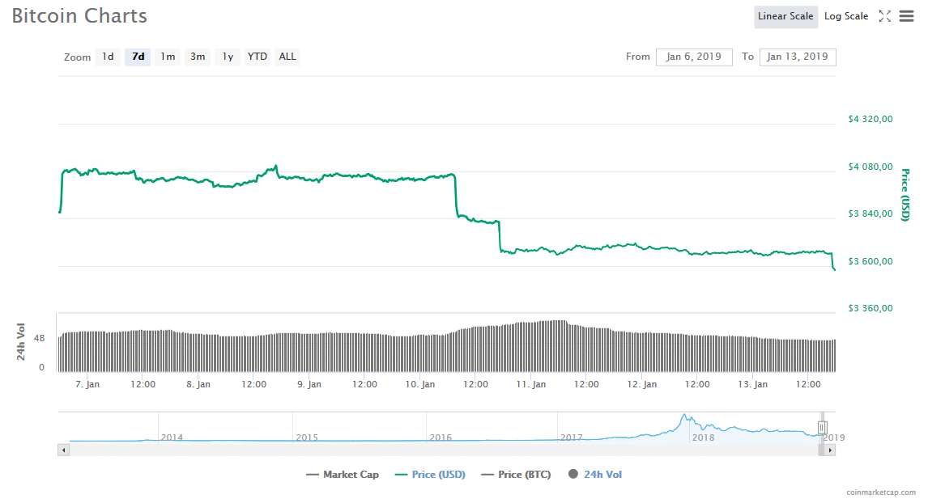This screenshot has width=928, height=503.
Task: Set zoom range to 1y
Action: (x=228, y=57)
